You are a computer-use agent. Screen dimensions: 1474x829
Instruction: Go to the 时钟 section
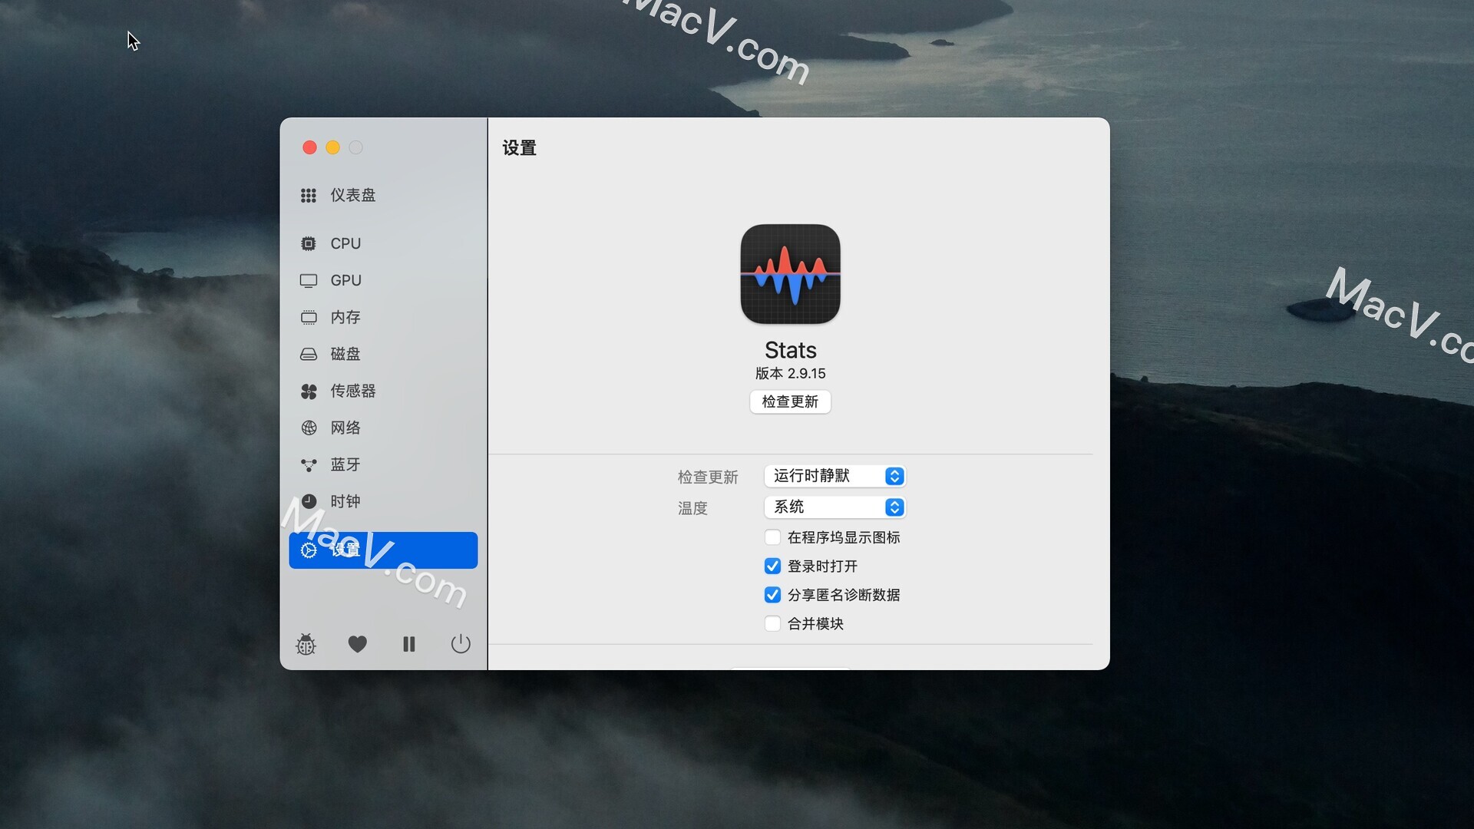click(383, 501)
